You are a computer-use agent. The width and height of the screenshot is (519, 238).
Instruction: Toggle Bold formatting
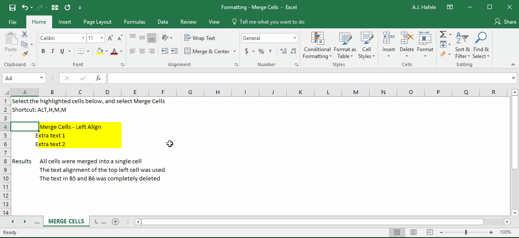point(43,51)
